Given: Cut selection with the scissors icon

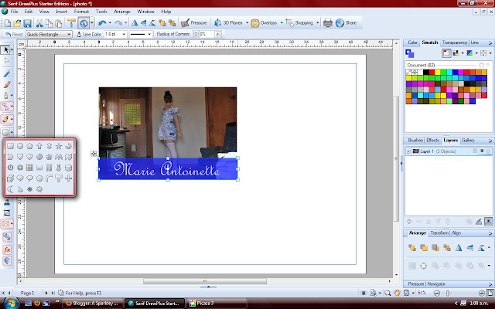Looking at the screenshot, I should pos(39,23).
